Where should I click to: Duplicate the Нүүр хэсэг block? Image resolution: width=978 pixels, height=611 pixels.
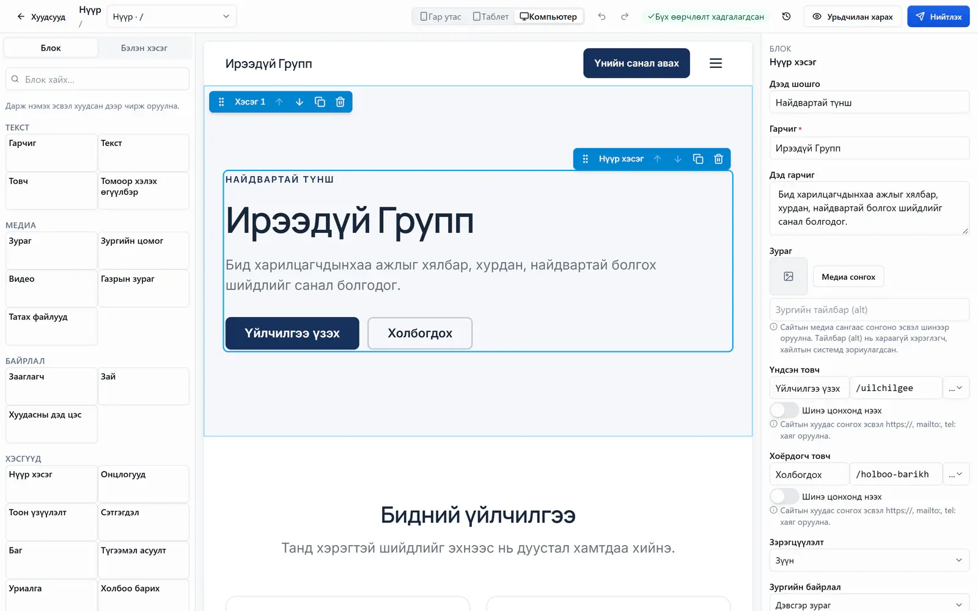point(698,159)
